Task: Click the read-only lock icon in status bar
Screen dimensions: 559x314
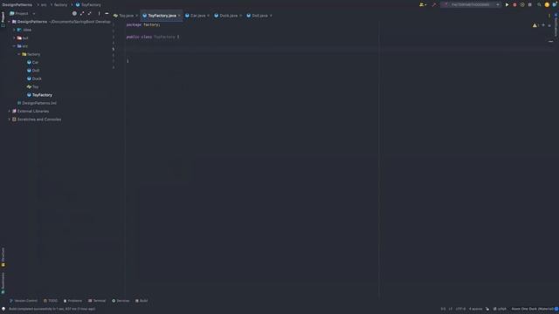Action: click(487, 309)
